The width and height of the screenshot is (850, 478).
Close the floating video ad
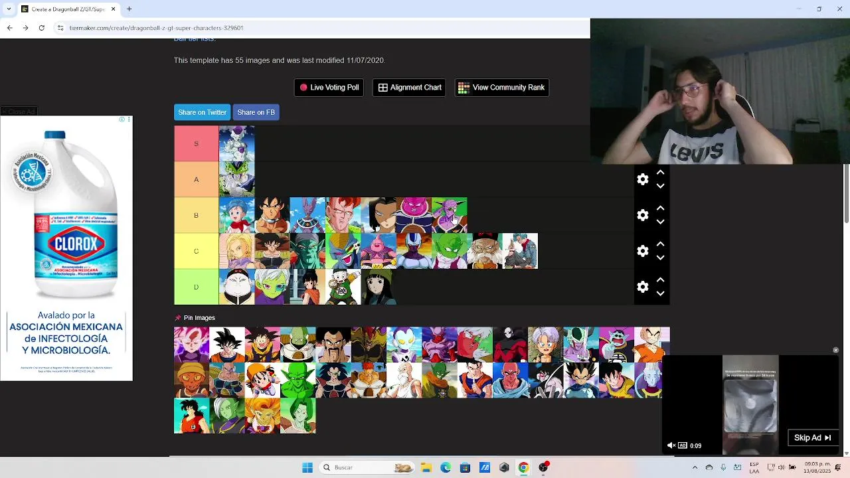point(835,350)
